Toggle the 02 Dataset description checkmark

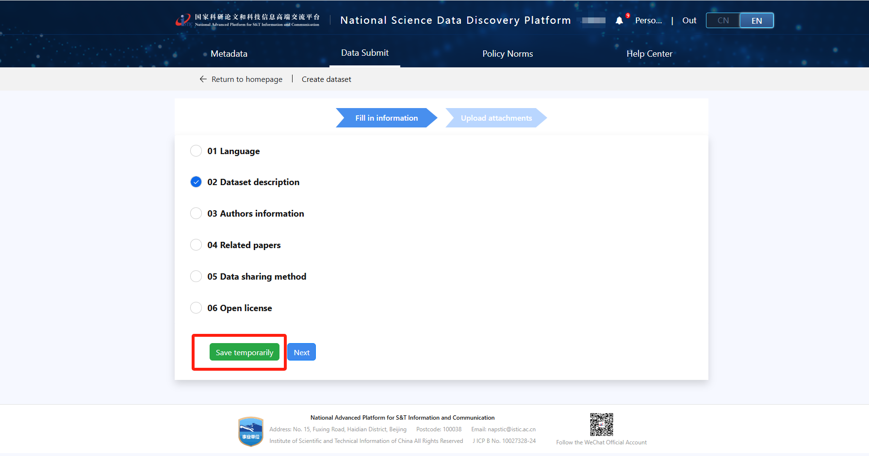click(x=196, y=182)
